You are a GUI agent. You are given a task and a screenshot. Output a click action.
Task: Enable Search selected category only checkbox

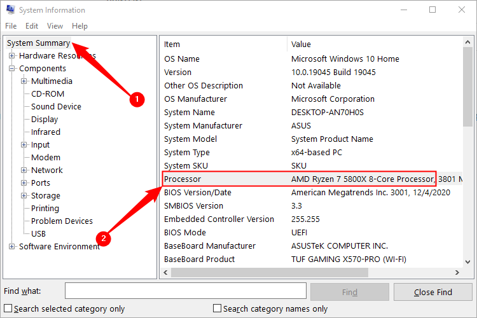[x=8, y=308]
